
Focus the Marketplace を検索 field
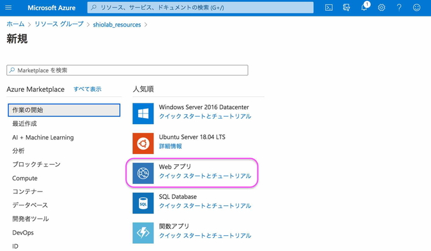coord(127,70)
